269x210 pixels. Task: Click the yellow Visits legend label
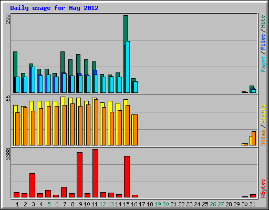[263, 114]
